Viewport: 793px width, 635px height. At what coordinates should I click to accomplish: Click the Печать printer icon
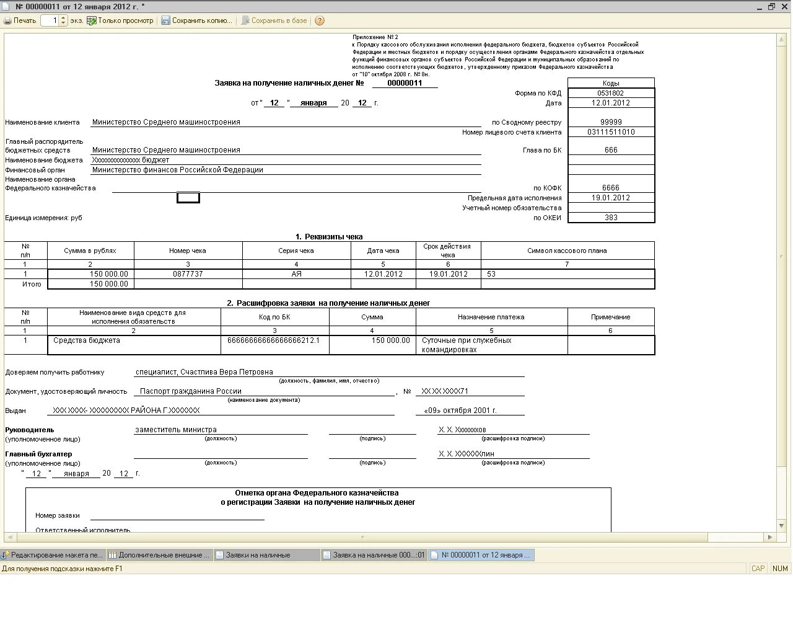[x=7, y=20]
